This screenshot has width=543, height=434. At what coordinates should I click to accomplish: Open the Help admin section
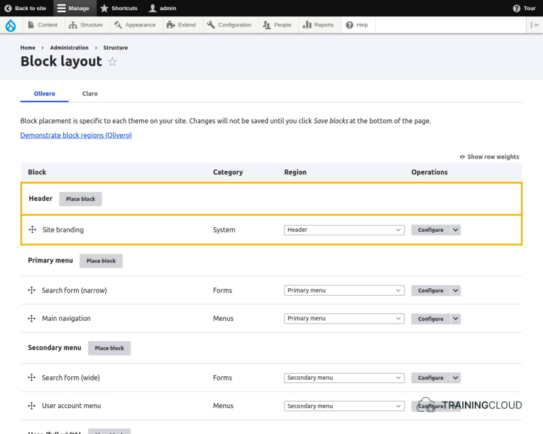click(358, 25)
